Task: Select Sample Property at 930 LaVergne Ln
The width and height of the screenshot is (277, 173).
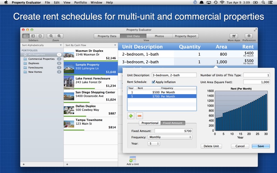Action: 91,68
